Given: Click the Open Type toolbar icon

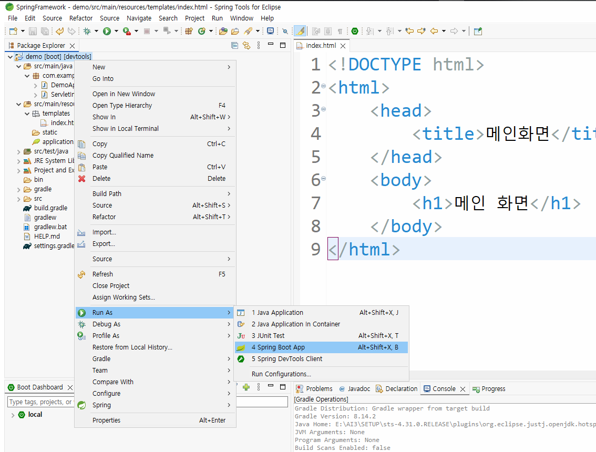Looking at the screenshot, I should pyautogui.click(x=223, y=31).
